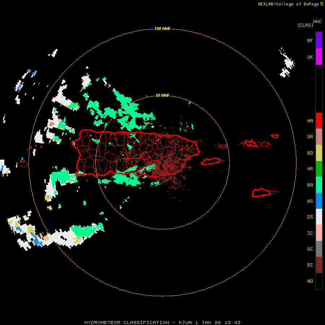Click the WS legend label
Image resolution: width=325 pixels, height=325 pixels.
(310, 201)
